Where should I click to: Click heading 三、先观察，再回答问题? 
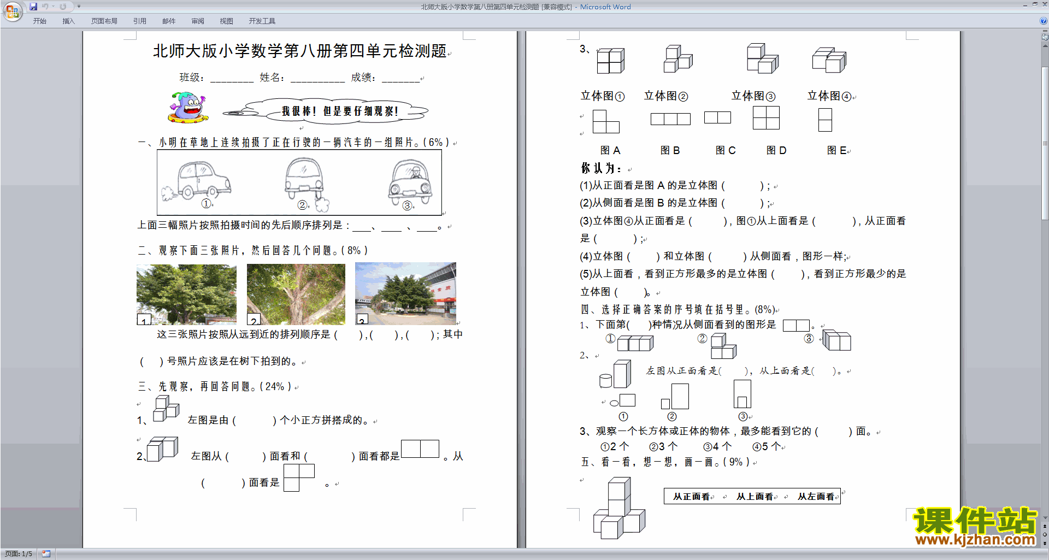pyautogui.click(x=215, y=387)
